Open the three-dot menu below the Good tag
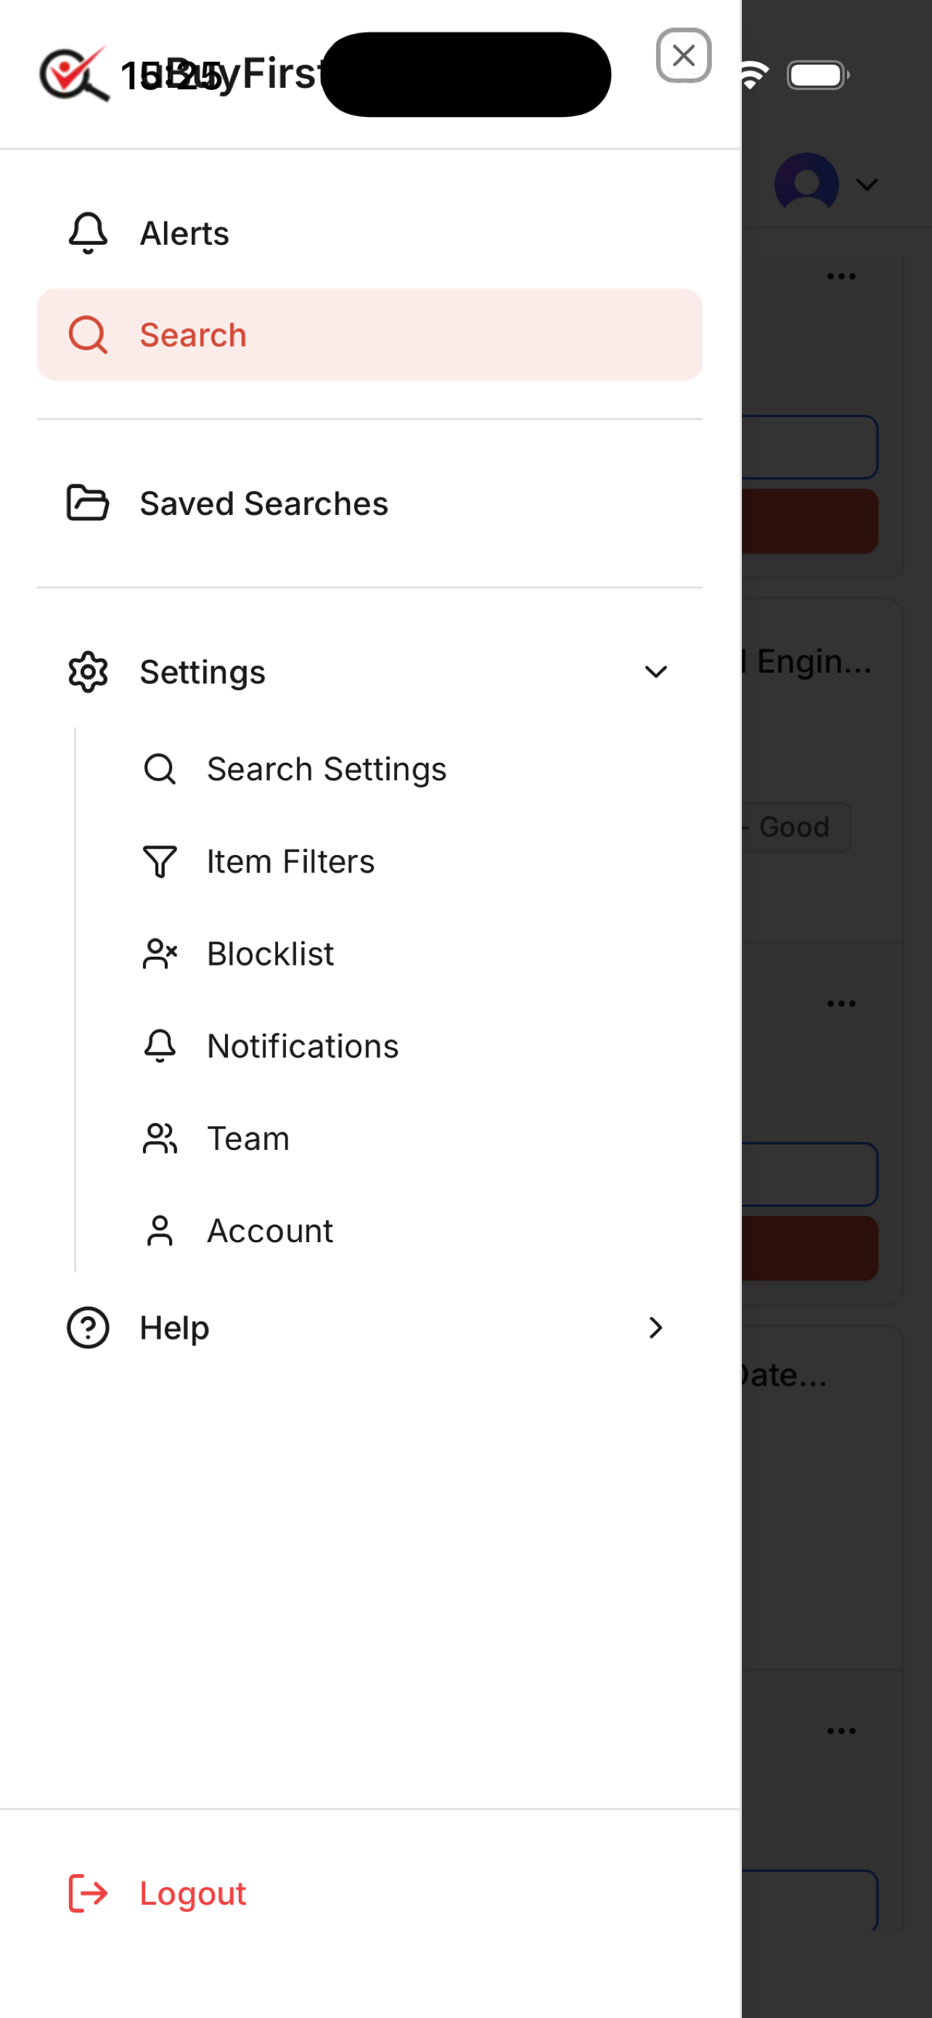 coord(841,1003)
